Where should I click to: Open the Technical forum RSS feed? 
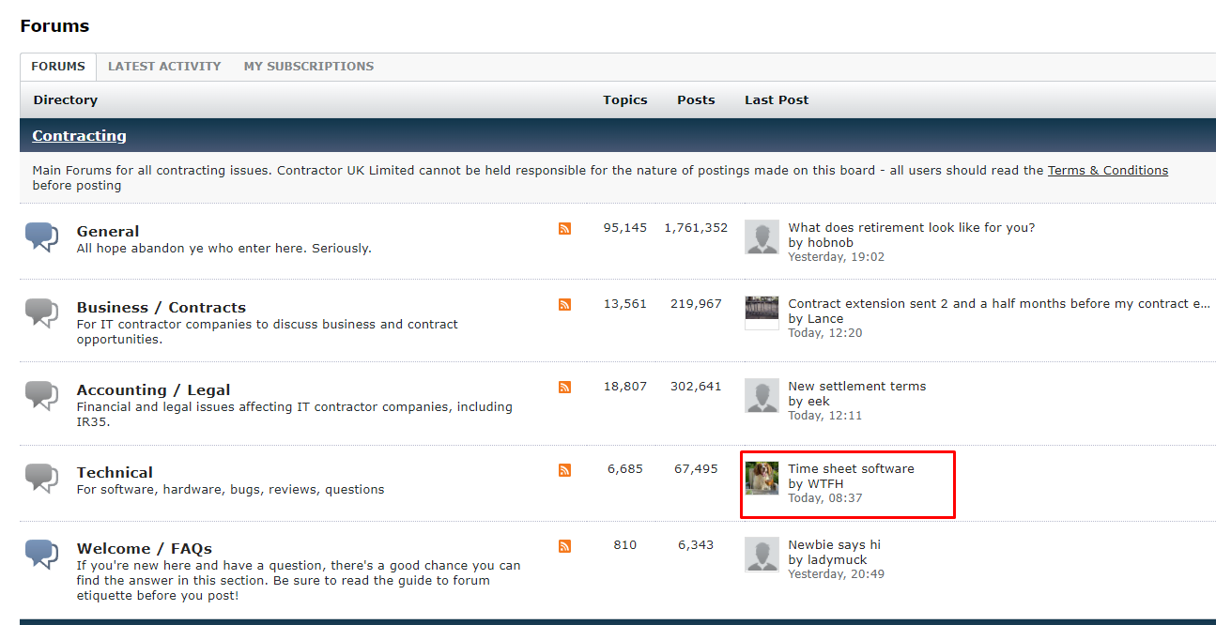[564, 469]
